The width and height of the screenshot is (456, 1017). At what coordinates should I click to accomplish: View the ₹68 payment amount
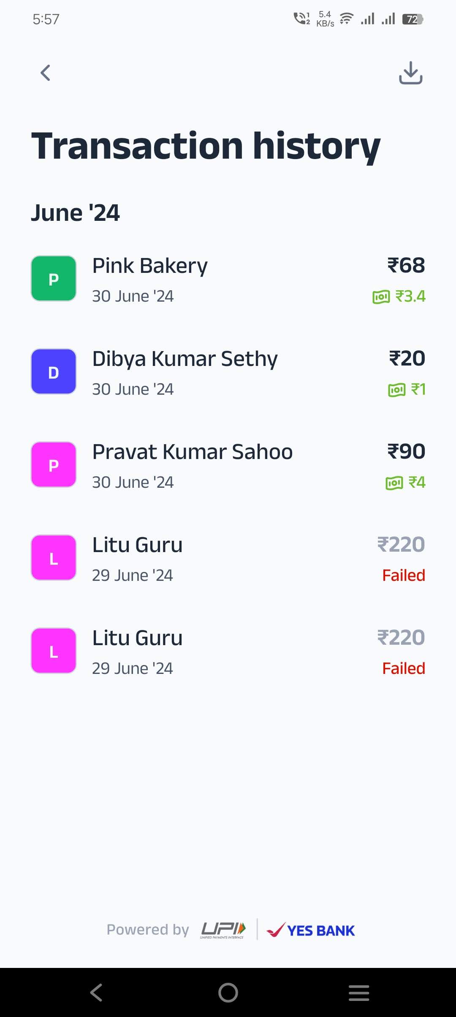coord(406,266)
